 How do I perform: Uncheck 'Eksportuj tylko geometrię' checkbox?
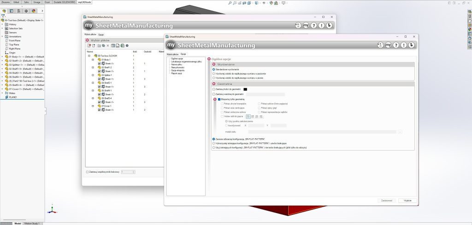(219, 99)
